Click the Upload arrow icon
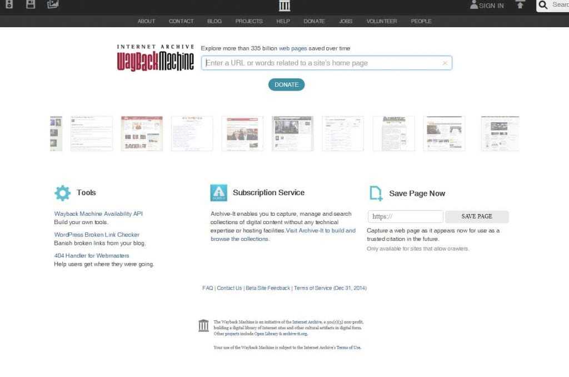569x377 pixels. 520,4
